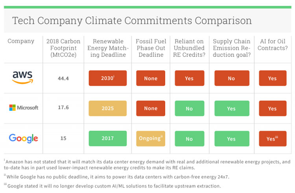The image size is (295, 193).
Task: Click the Microsoft logo
Action: [24, 108]
